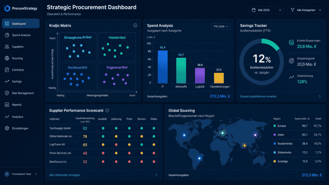Open Supplier Performance Scorecard info icon

tap(107, 110)
